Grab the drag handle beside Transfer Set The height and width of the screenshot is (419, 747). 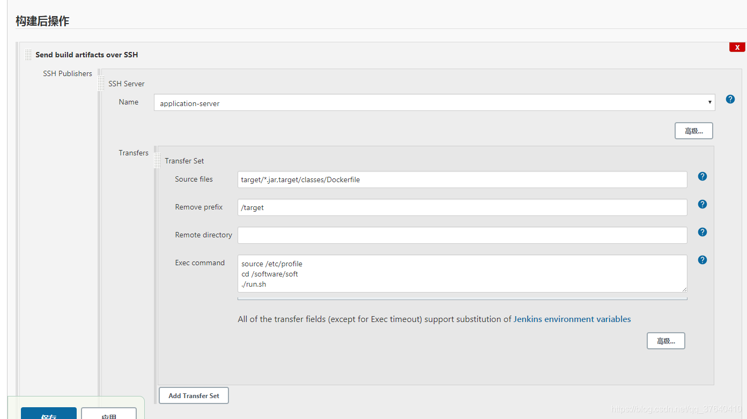click(x=157, y=160)
